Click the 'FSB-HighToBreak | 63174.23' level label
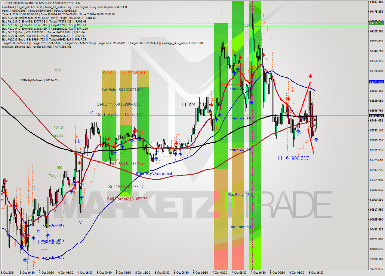 click(x=39, y=80)
